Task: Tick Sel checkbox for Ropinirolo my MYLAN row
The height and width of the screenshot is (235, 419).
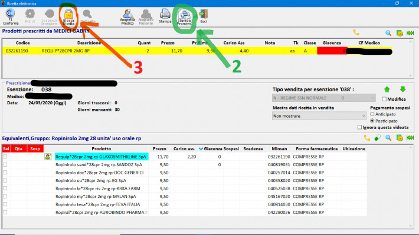Action: pos(5,196)
